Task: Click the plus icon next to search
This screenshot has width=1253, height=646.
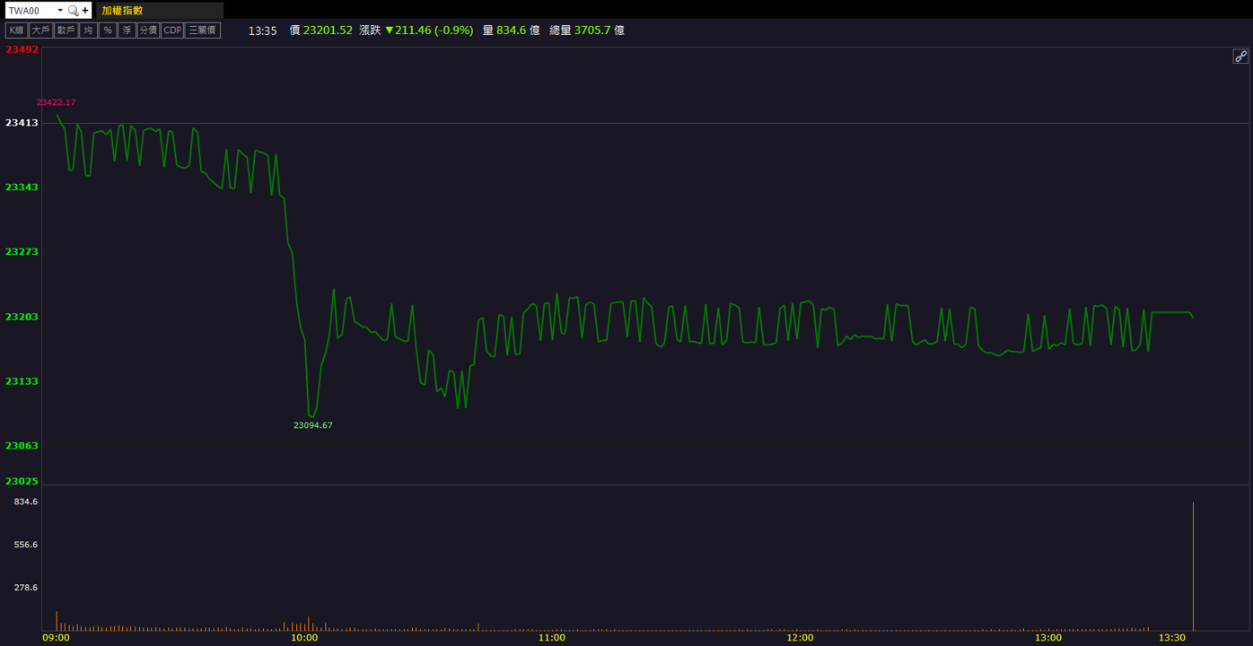Action: [85, 11]
